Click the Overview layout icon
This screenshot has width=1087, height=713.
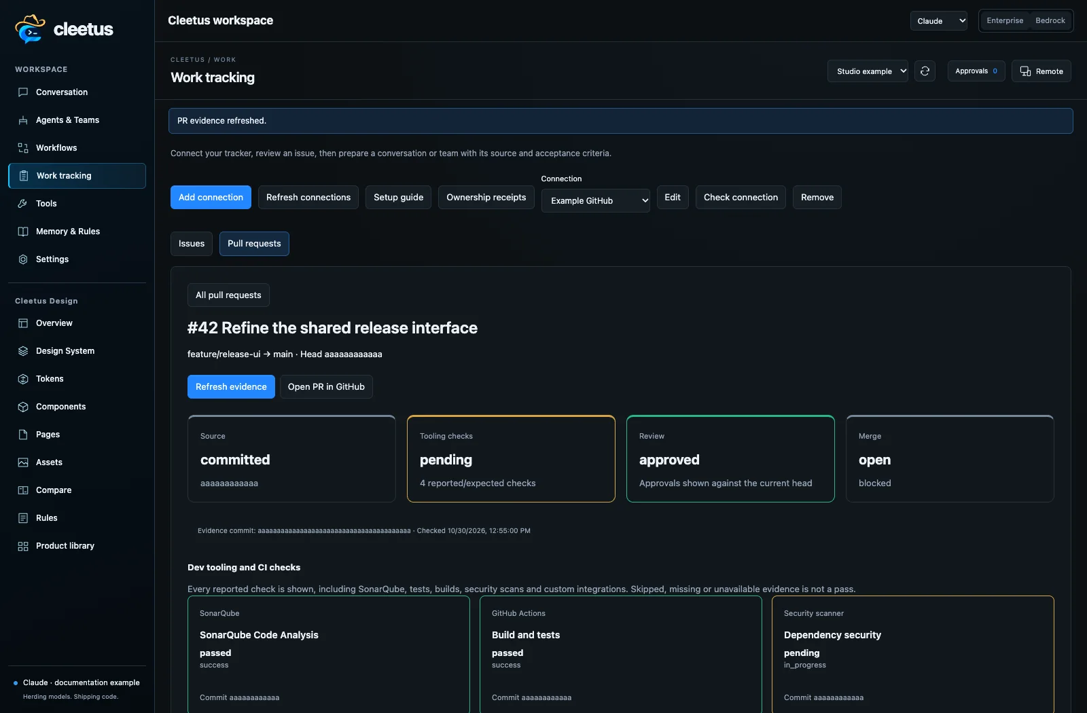pyautogui.click(x=23, y=323)
